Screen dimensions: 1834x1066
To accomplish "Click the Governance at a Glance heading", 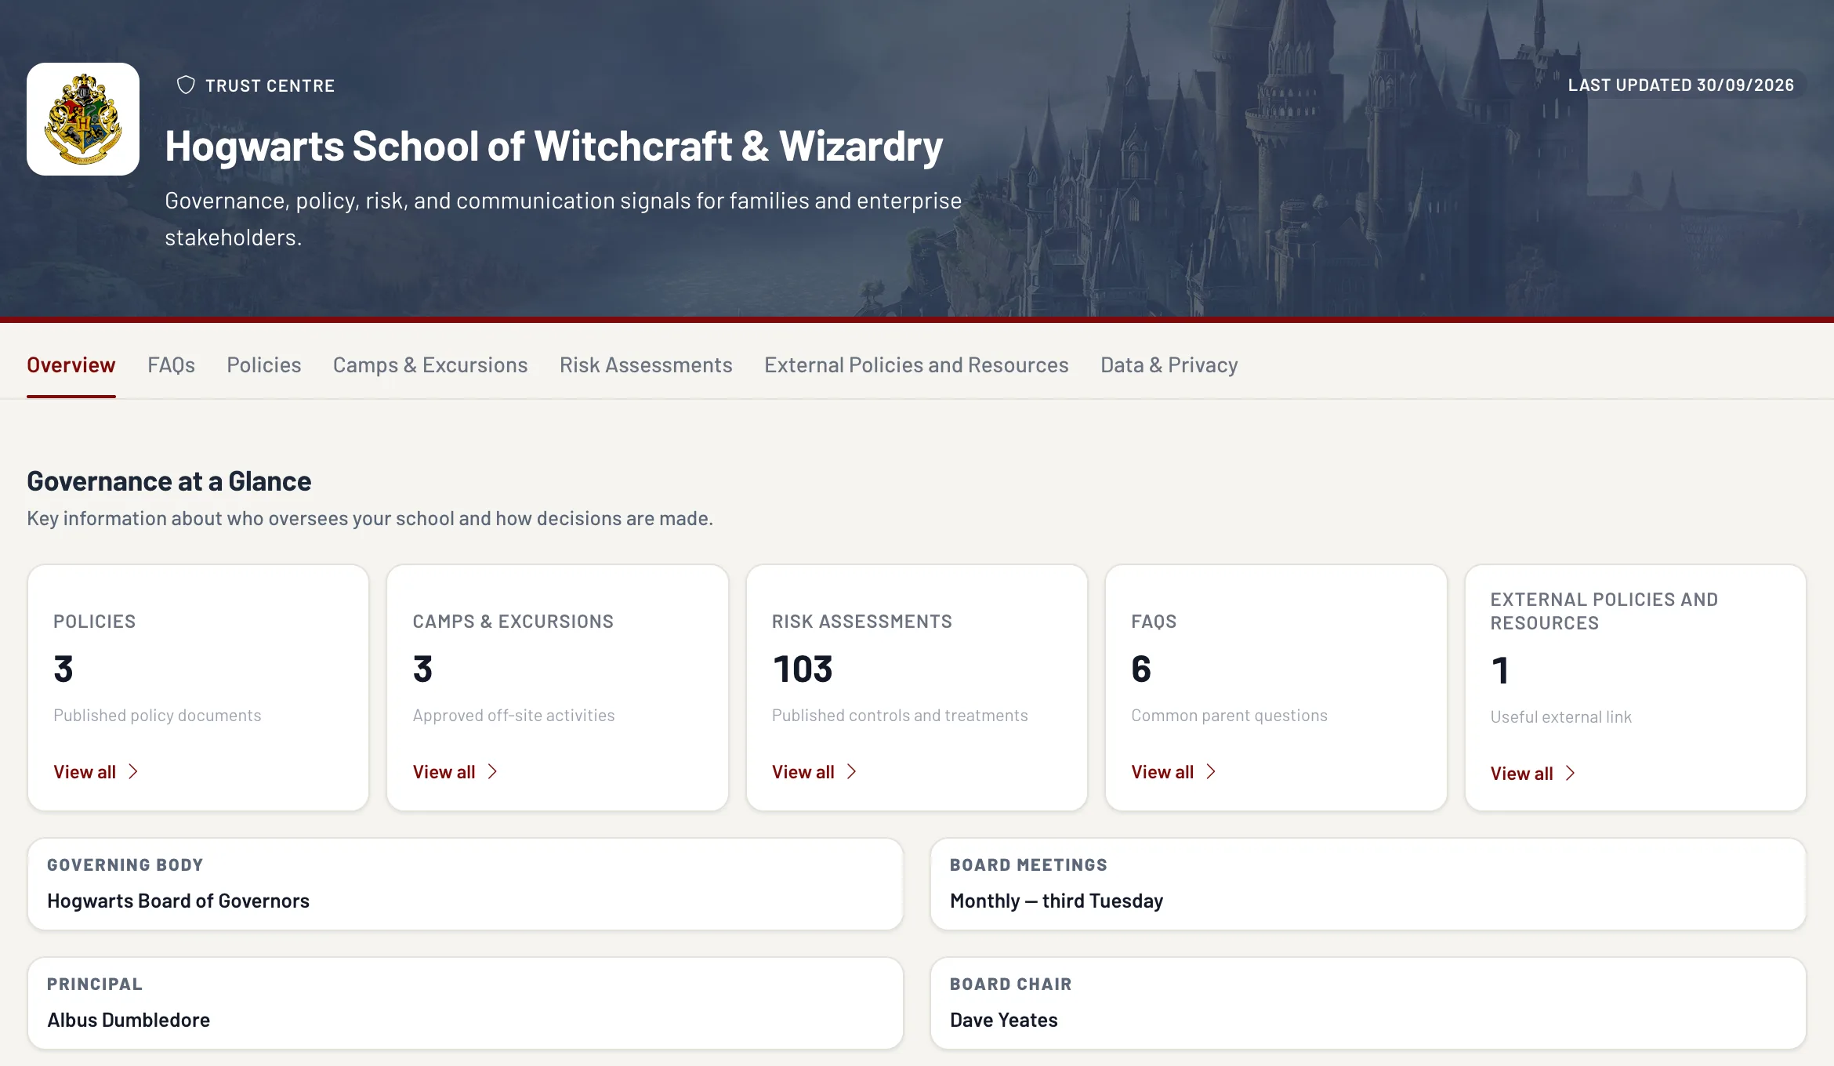I will [169, 481].
